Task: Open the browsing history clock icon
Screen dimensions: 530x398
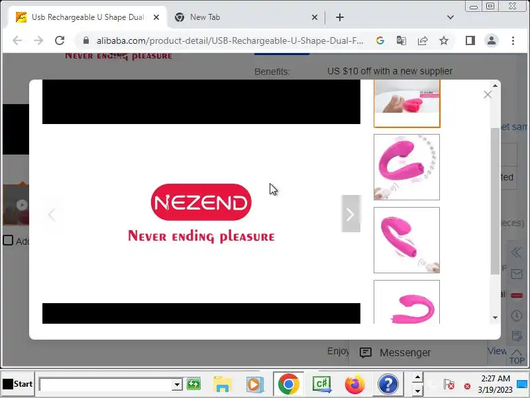Action: coord(517,316)
